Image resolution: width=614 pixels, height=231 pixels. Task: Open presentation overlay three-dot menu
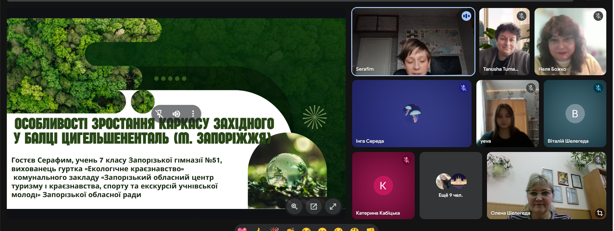pos(193,114)
